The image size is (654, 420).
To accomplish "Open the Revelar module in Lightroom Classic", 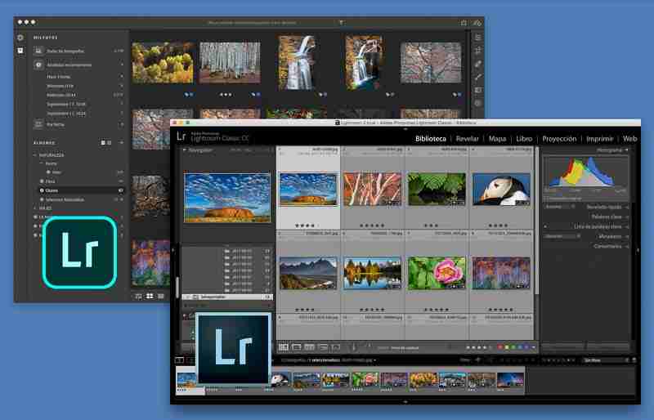I will coord(467,139).
